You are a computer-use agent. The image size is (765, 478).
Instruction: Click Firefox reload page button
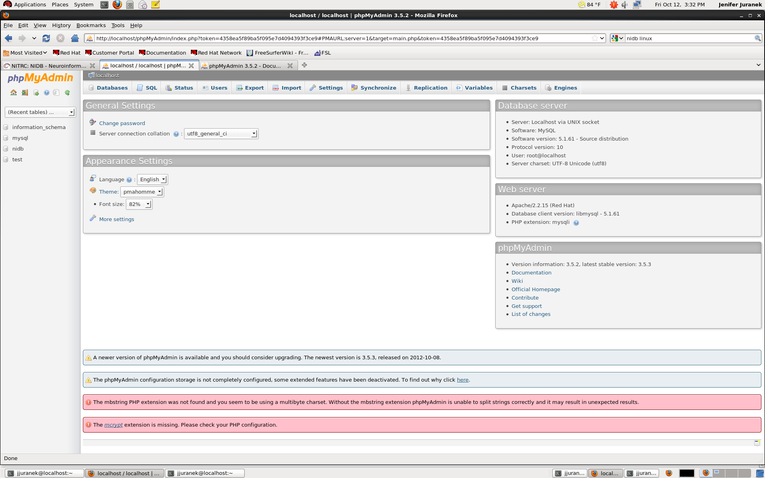pos(46,38)
